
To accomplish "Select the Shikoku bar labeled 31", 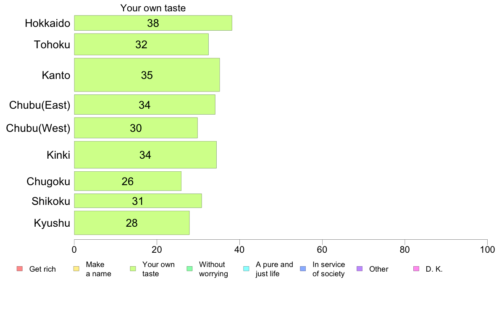I will (x=138, y=201).
